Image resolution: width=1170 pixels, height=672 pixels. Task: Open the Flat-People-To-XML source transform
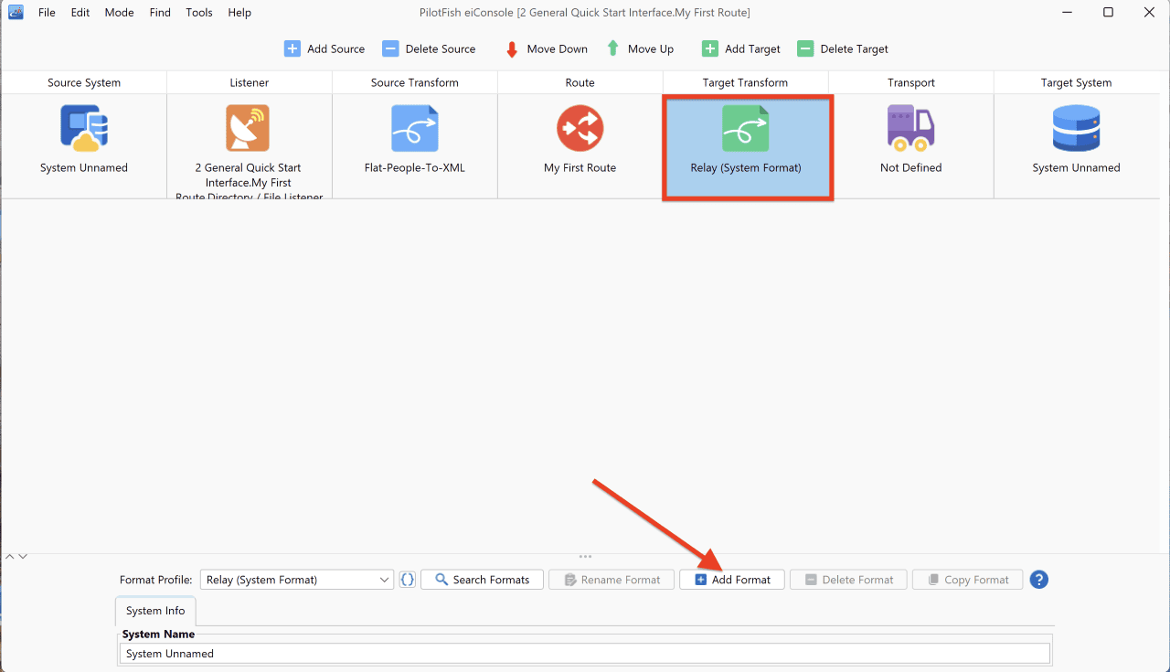[415, 128]
